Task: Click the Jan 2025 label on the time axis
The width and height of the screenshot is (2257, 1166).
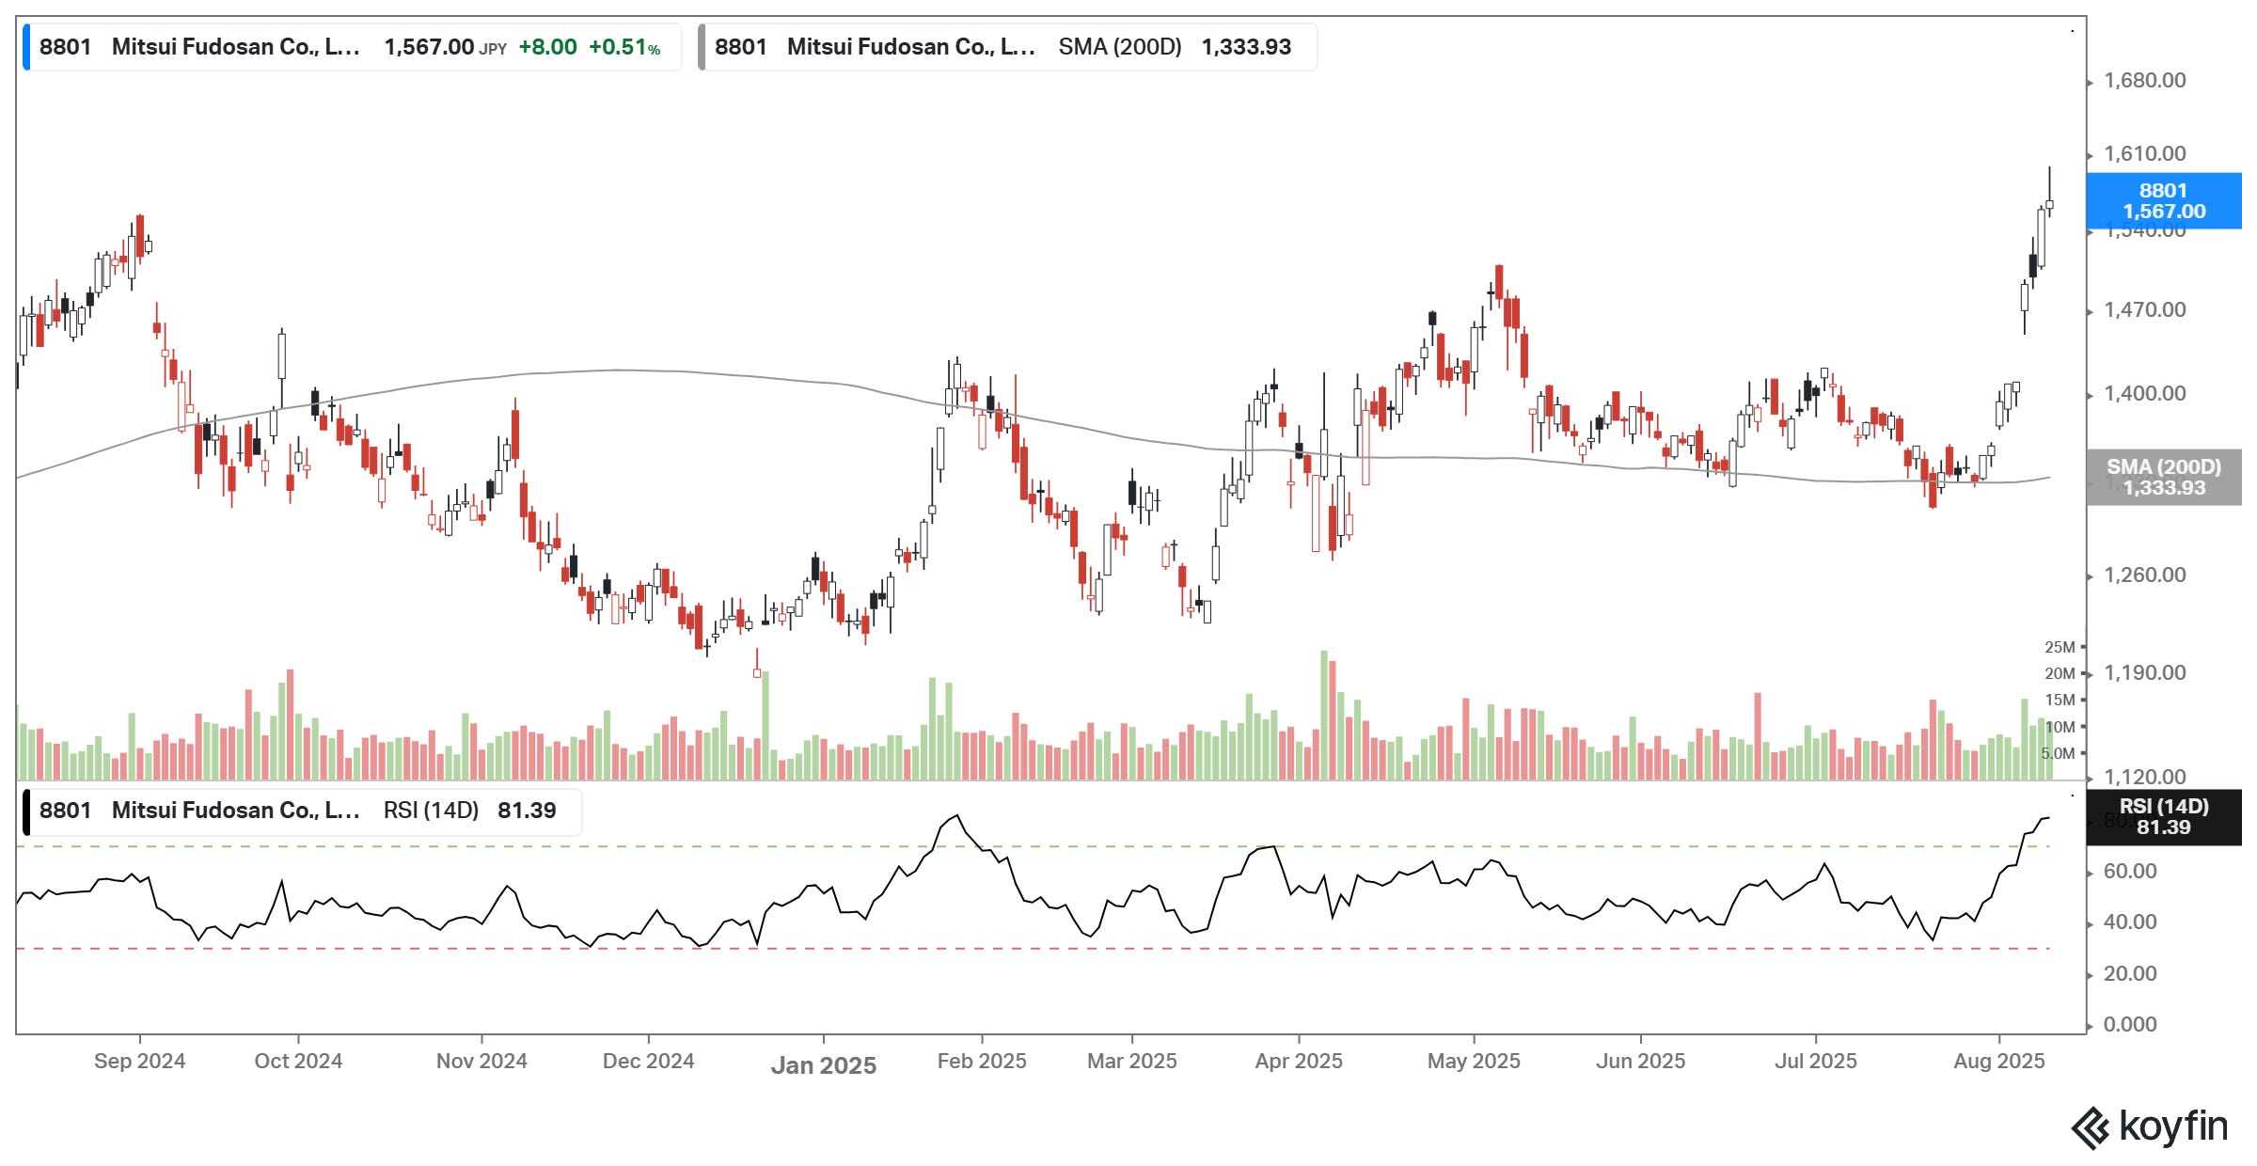Action: tap(823, 1065)
